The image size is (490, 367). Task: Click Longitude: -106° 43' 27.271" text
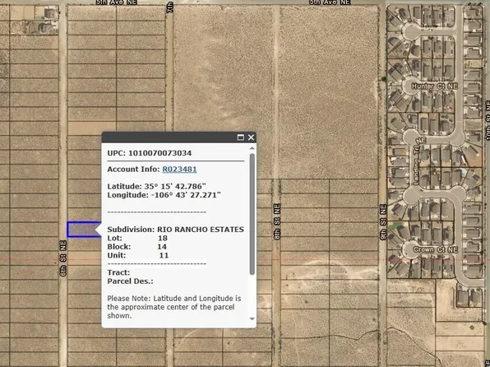(x=164, y=195)
